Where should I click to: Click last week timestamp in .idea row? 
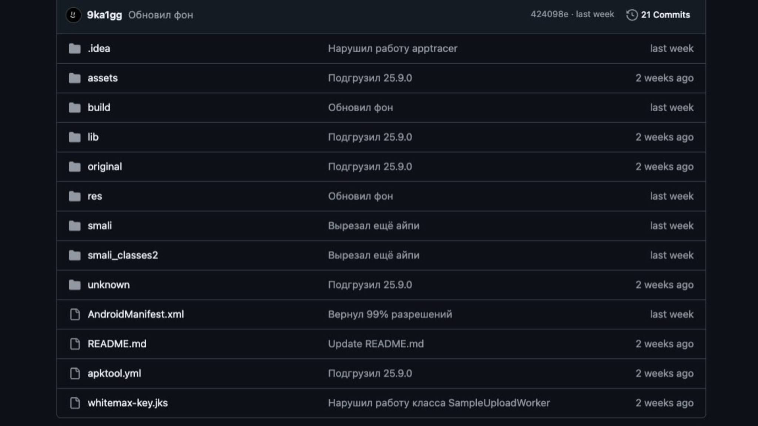[672, 48]
